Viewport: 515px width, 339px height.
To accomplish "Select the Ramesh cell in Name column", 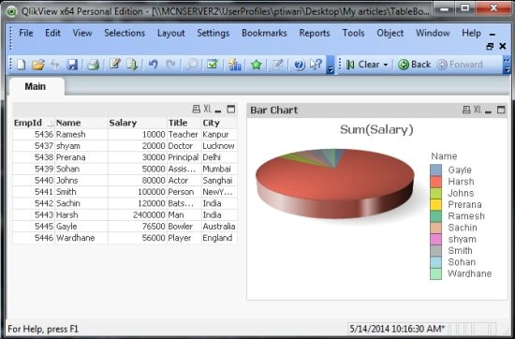I will click(x=81, y=134).
